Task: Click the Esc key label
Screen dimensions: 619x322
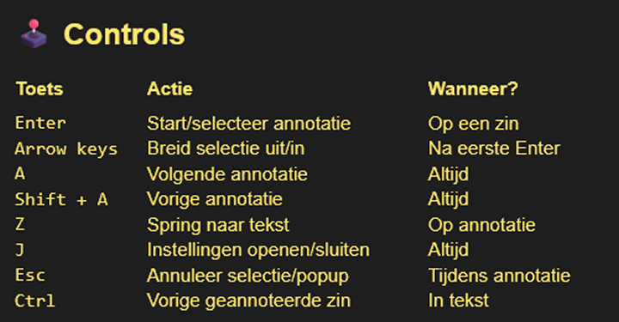Action: click(30, 275)
